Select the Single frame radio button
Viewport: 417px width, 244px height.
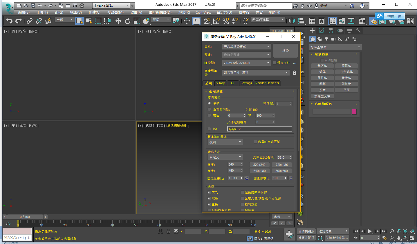click(209, 103)
